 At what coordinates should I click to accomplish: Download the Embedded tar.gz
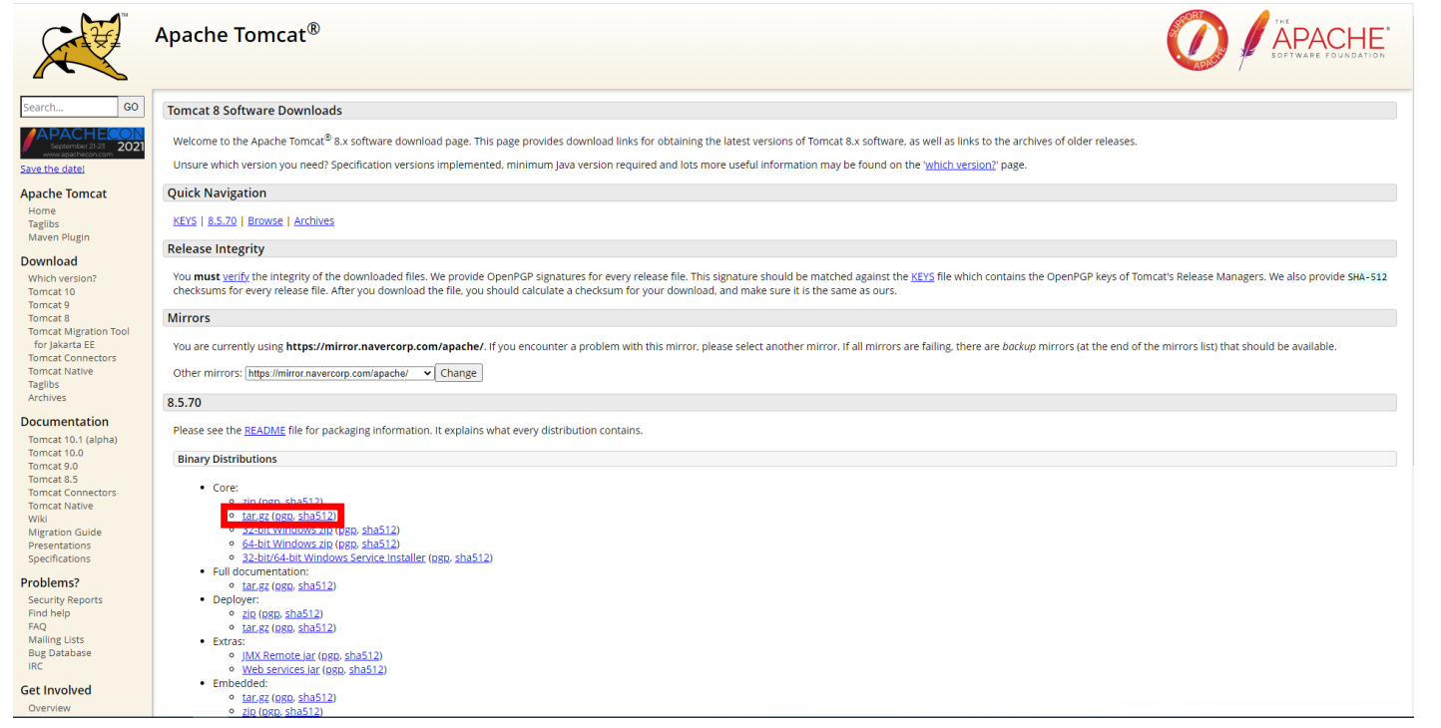[255, 697]
